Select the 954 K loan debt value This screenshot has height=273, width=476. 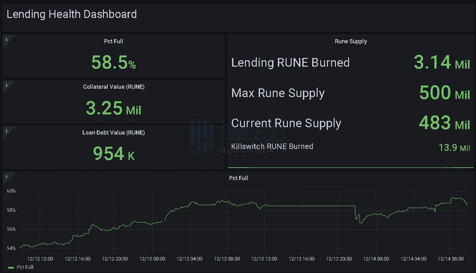113,154
